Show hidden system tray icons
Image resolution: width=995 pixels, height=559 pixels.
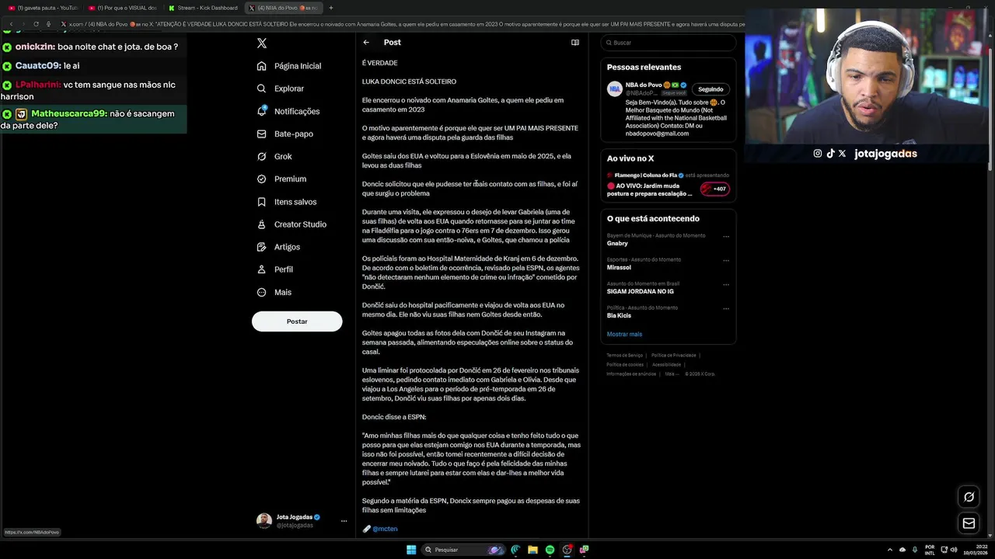pos(890,550)
